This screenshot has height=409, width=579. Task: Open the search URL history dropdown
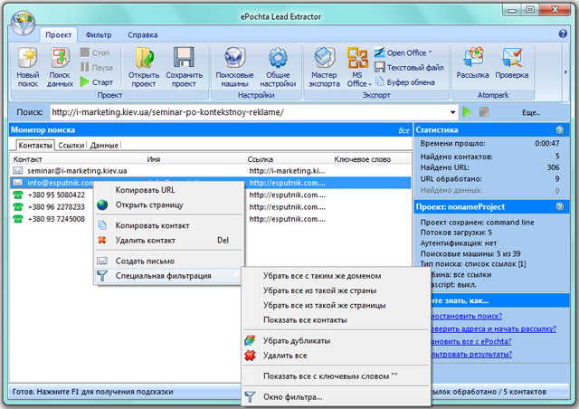tap(452, 112)
